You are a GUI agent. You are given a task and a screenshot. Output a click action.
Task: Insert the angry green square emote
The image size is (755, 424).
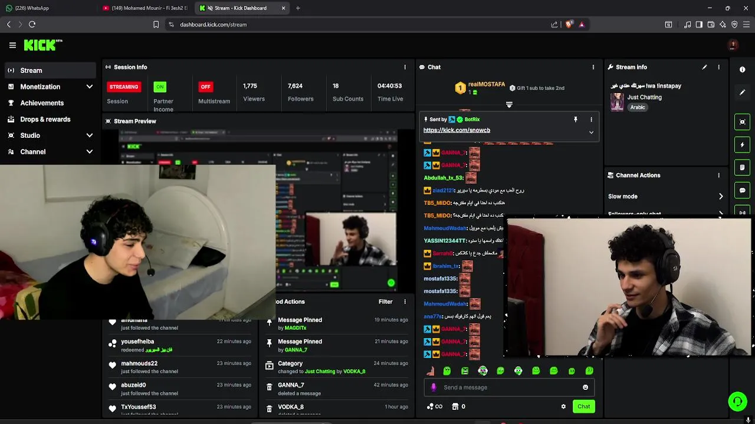[x=465, y=370]
